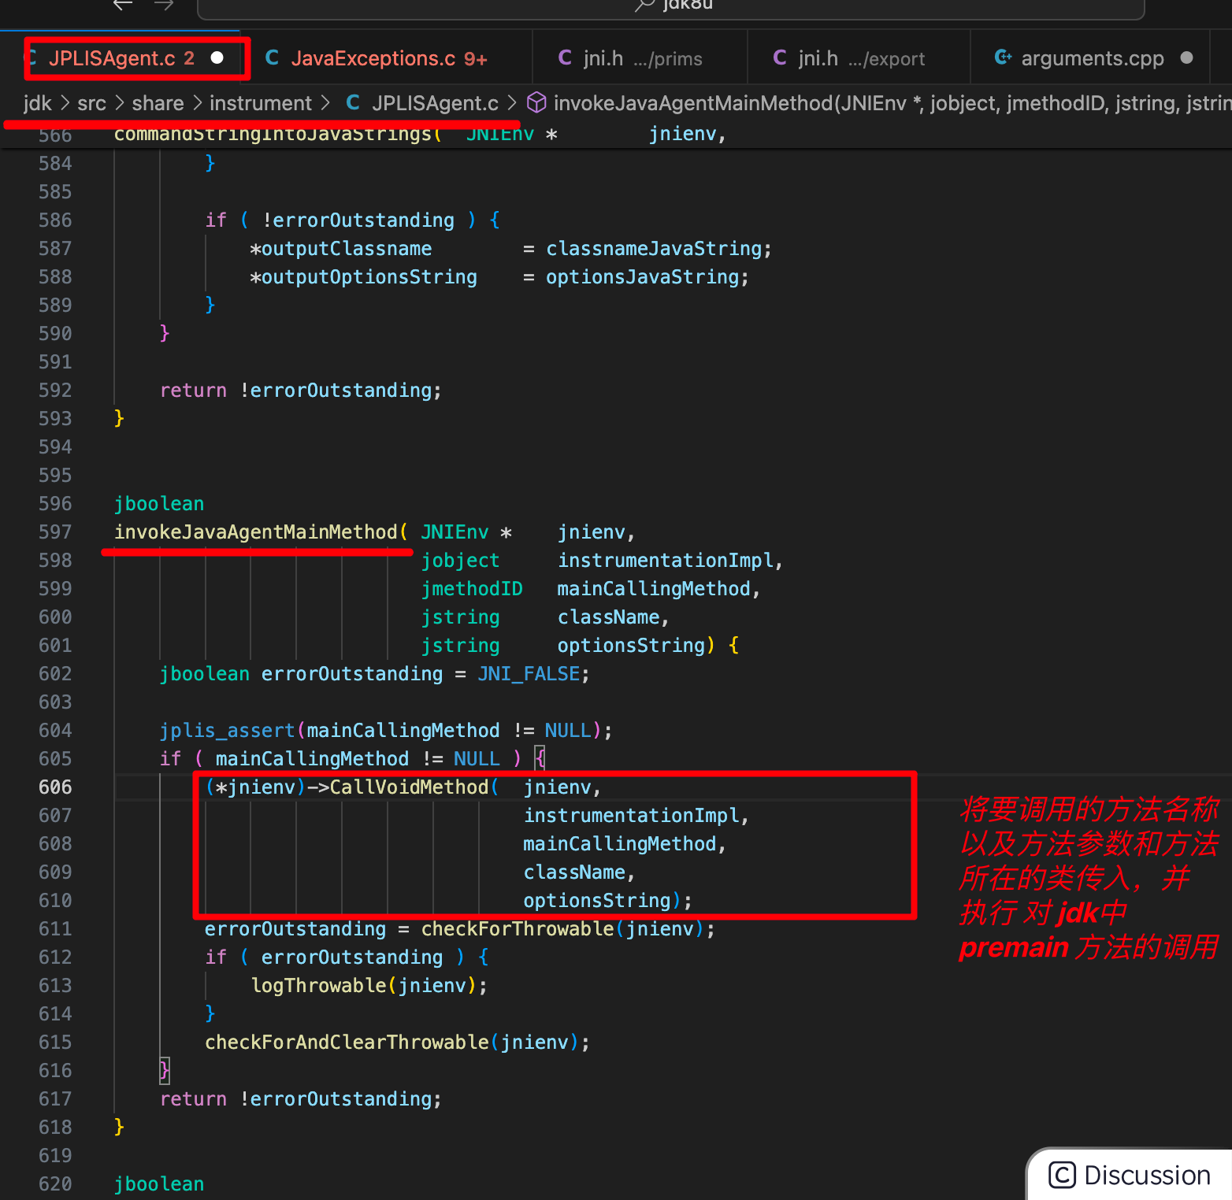Click mainCallingMethod argument on line 608
The width and height of the screenshot is (1232, 1200).
click(620, 843)
